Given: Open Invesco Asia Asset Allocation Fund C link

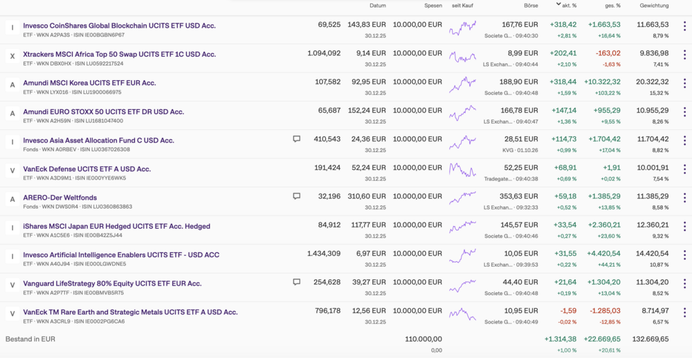Looking at the screenshot, I should 98,140.
